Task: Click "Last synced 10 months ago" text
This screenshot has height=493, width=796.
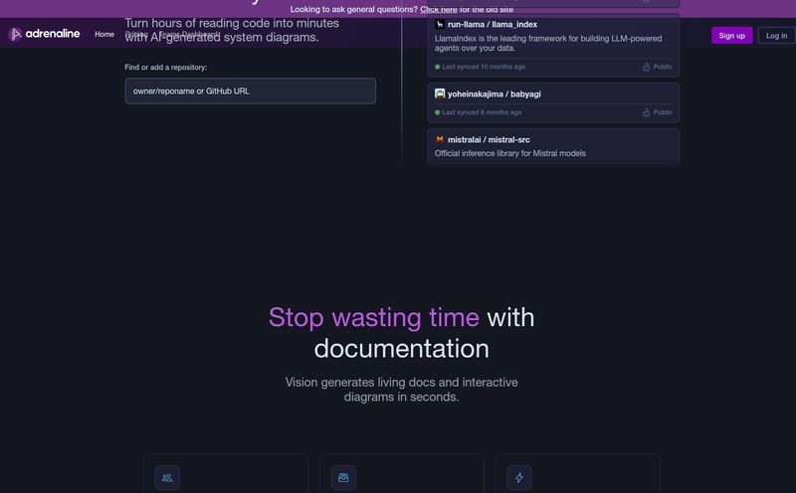Action: point(484,67)
